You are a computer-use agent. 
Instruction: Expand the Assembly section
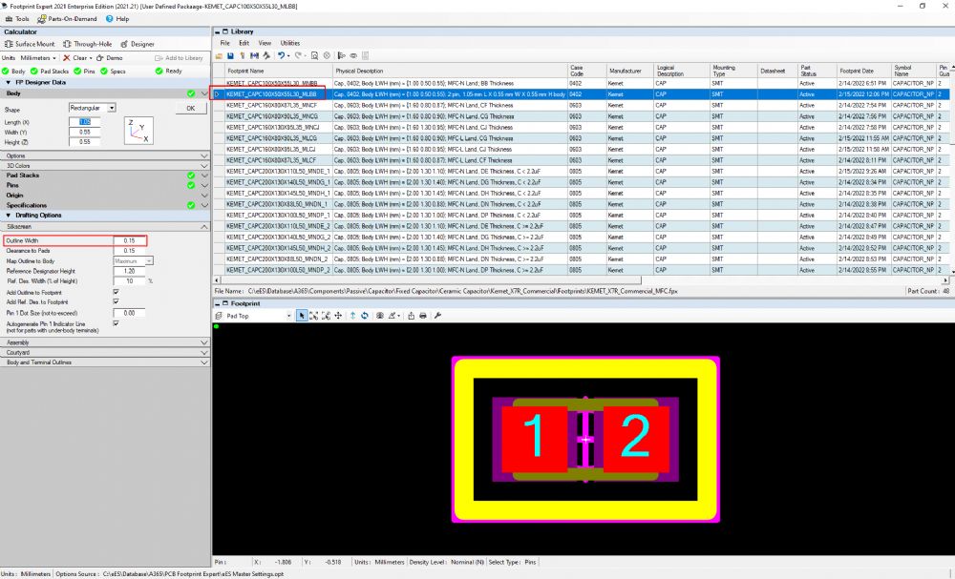204,342
